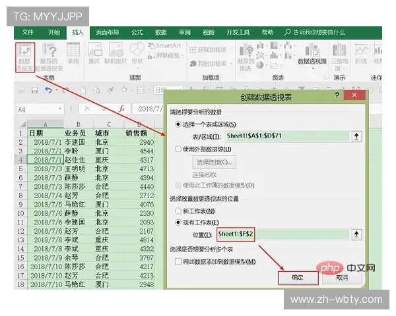This screenshot has width=396, height=316.
Task: Open 推荐的数据透视表 recommended PivotTables
Action: (x=49, y=57)
